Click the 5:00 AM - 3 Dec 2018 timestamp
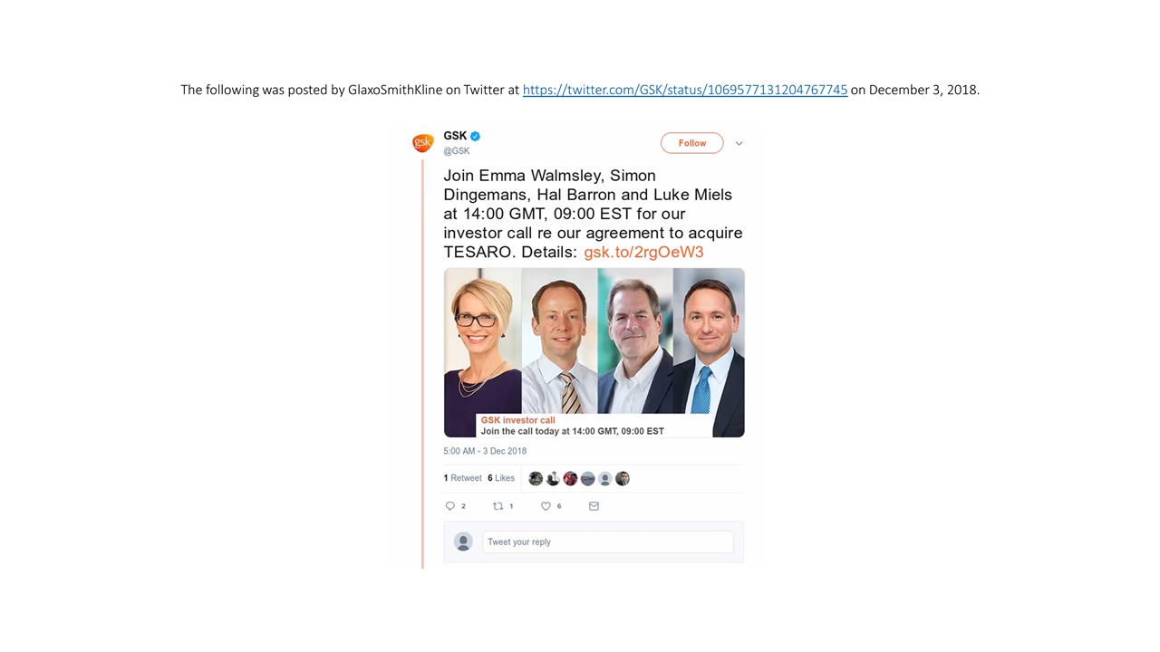Screen dimensions: 1160x652 point(485,451)
